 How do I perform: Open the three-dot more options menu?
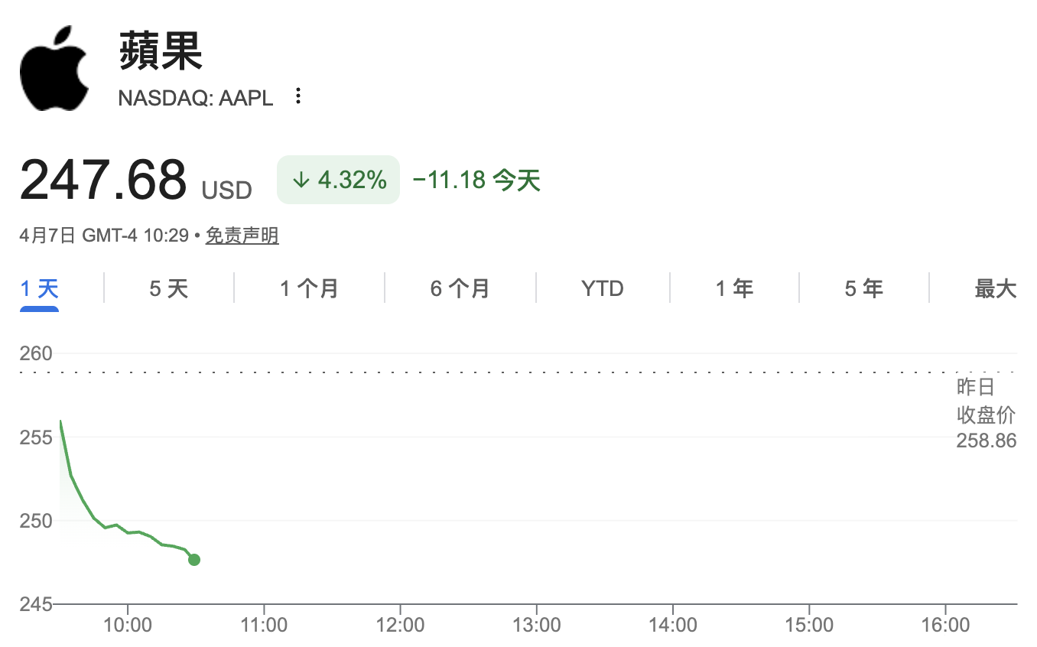click(298, 96)
